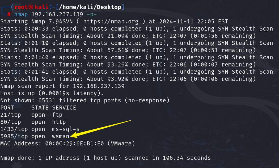Screen dimensions: 279x168
Task: Click the SERVICE column header
Action: [x=64, y=108]
